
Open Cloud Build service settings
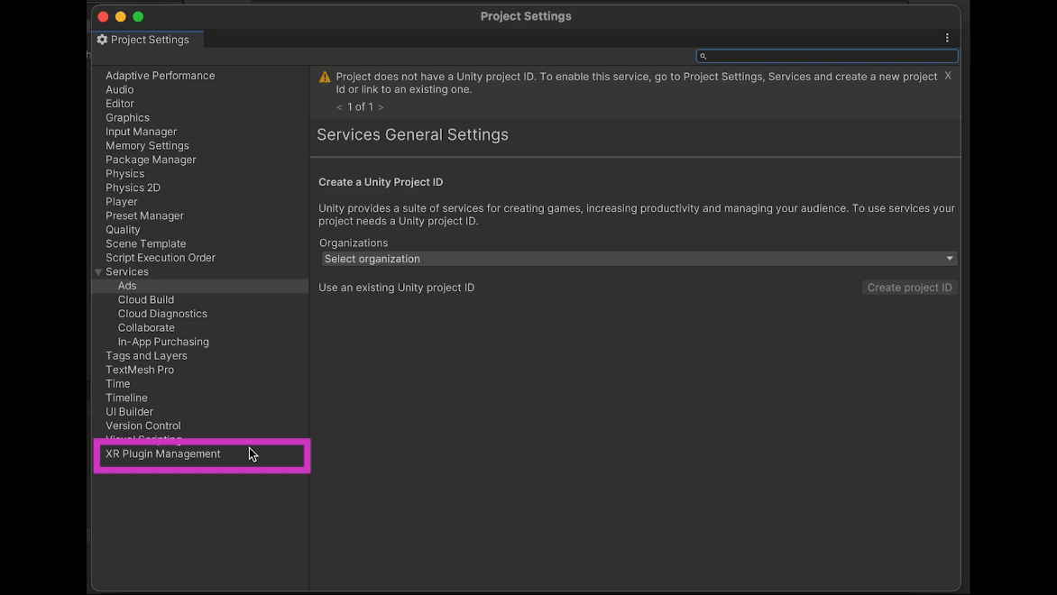coord(145,300)
